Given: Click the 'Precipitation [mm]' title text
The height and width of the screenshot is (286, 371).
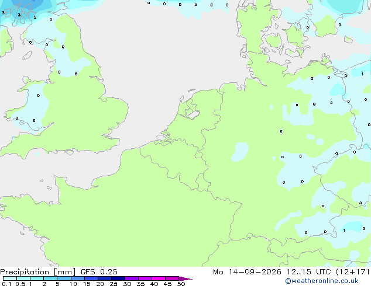Looking at the screenshot, I should pos(37,272).
